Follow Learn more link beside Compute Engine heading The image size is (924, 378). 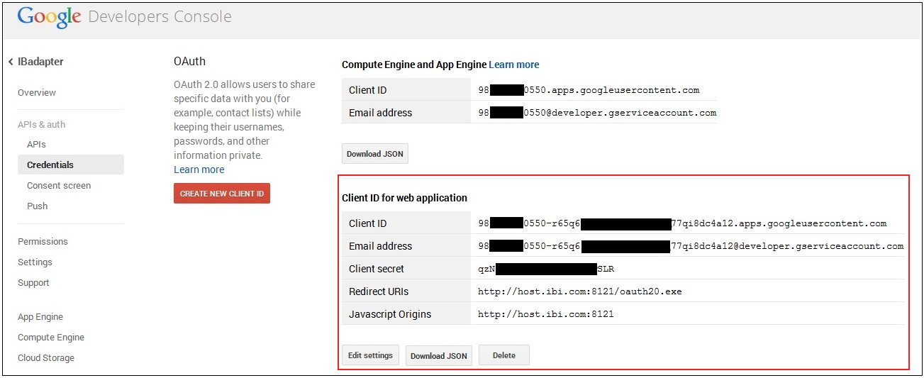(514, 65)
